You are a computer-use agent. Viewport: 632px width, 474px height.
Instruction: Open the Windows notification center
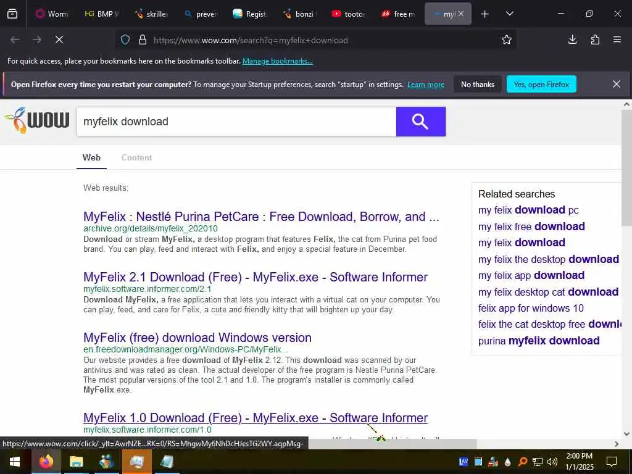coord(612,462)
